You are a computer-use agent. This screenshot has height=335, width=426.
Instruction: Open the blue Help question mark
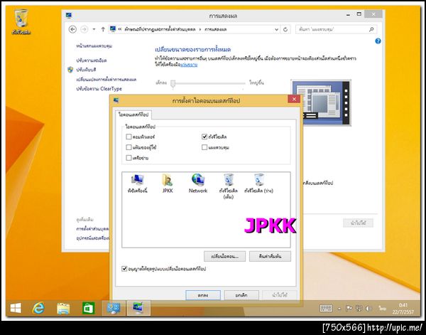pos(378,41)
